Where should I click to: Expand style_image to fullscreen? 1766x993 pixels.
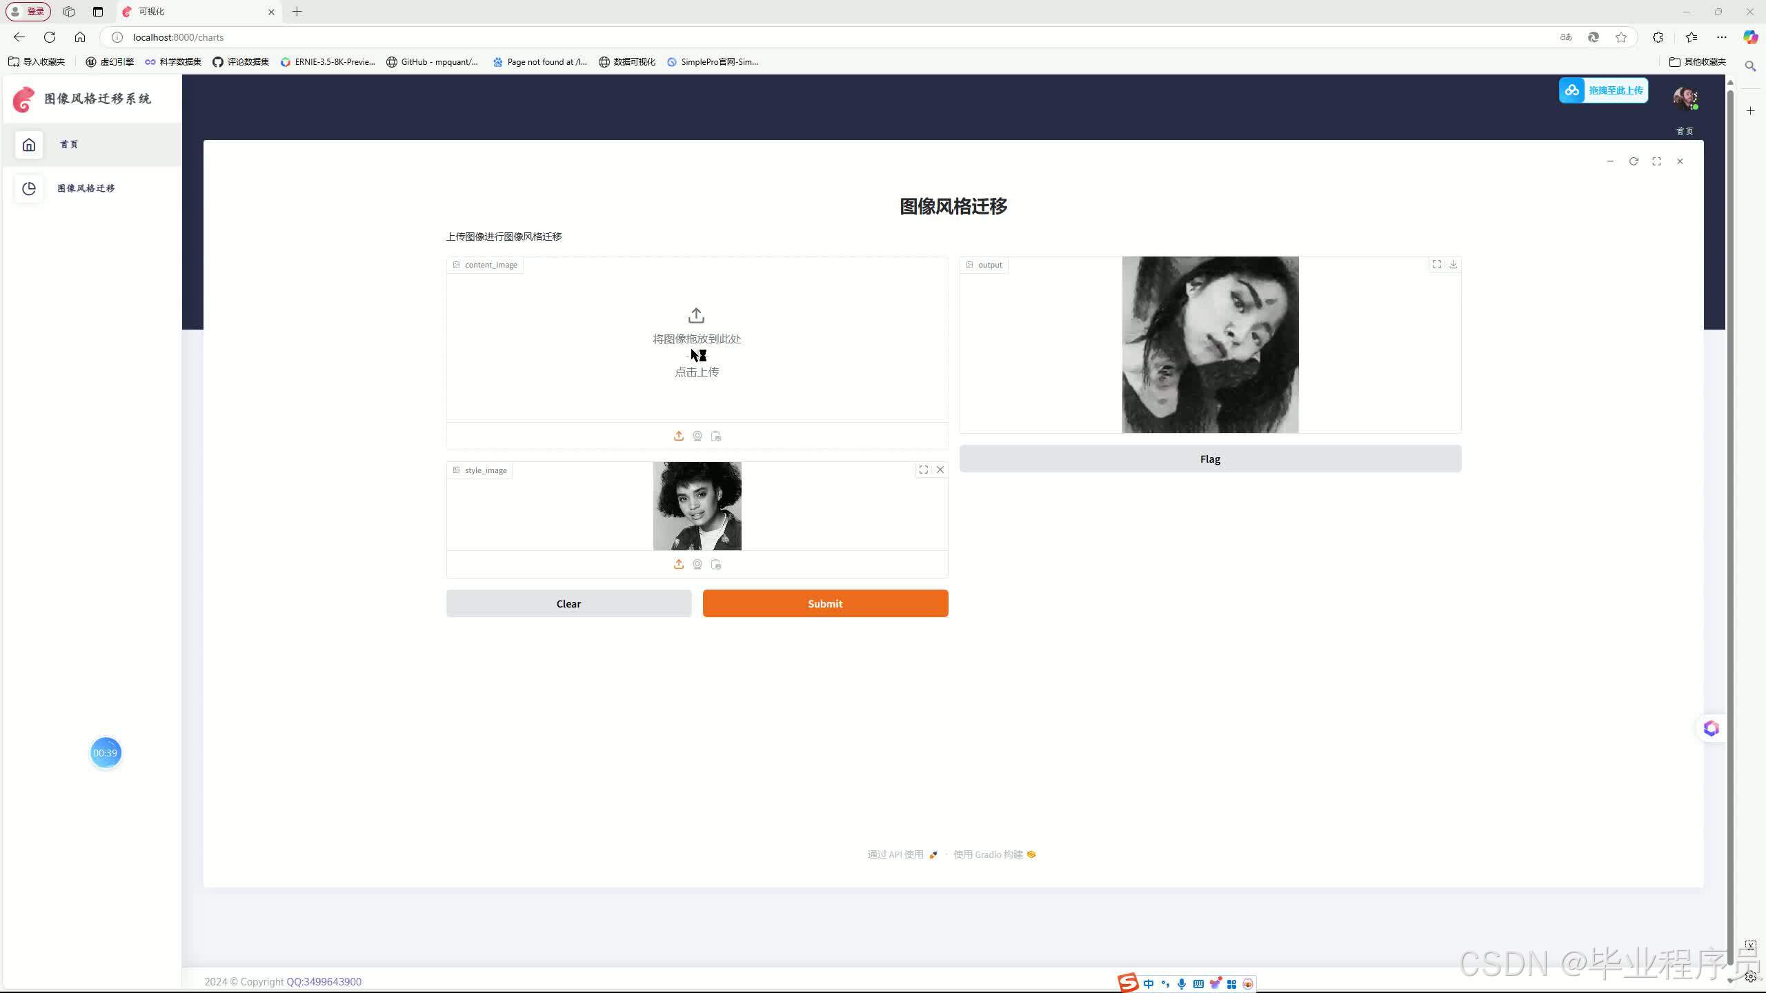click(x=924, y=470)
